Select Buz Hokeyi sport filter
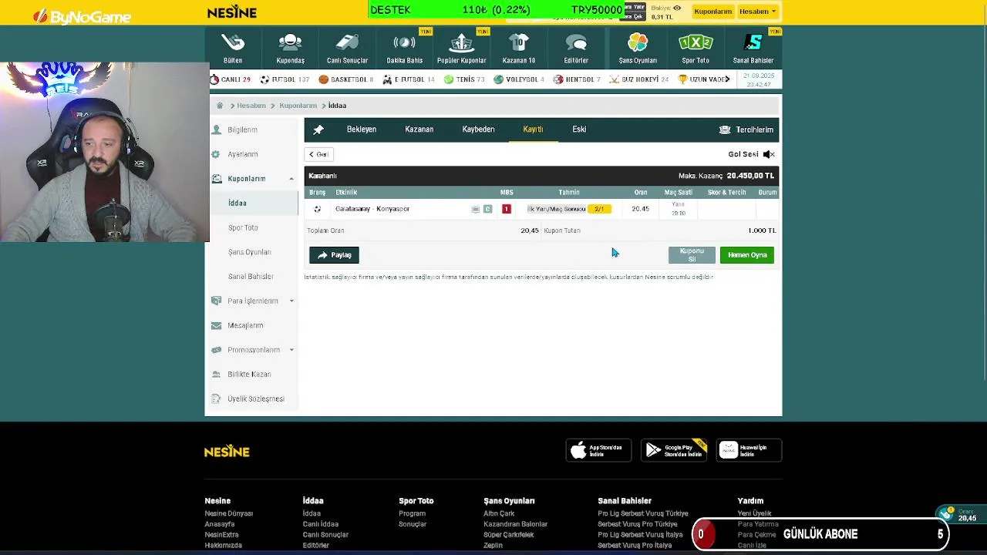The height and width of the screenshot is (555, 987). pos(639,79)
